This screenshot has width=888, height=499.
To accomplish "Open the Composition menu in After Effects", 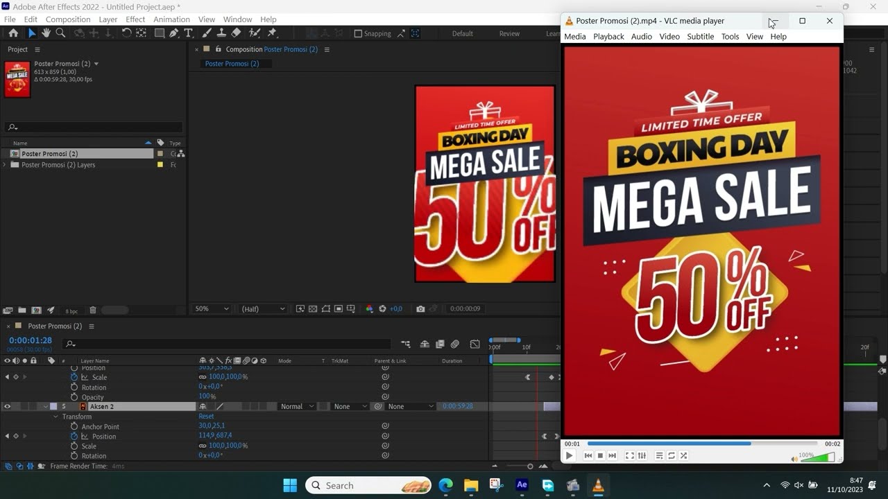I will 68,19.
